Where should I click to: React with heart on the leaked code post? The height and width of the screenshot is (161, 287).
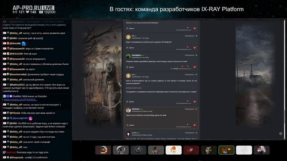pyautogui.click(x=195, y=102)
